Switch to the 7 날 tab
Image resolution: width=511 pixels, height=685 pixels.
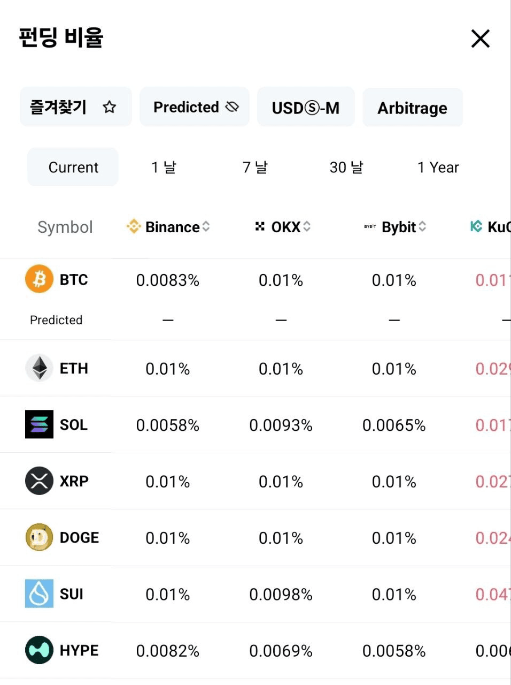(x=255, y=168)
